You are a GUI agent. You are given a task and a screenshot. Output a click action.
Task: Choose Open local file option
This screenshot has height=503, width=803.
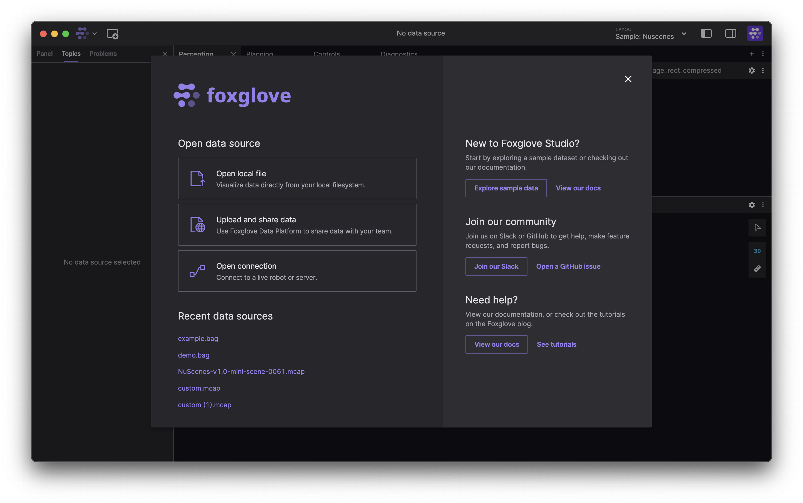(297, 179)
